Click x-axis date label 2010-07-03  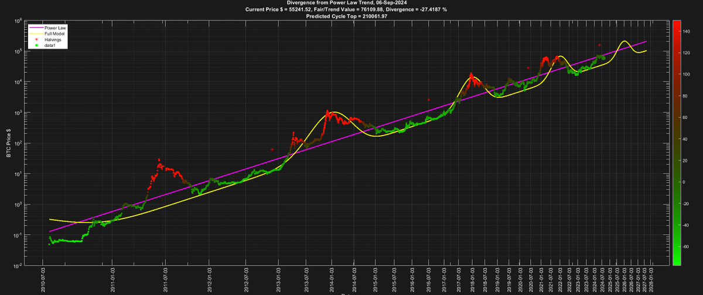(x=43, y=279)
